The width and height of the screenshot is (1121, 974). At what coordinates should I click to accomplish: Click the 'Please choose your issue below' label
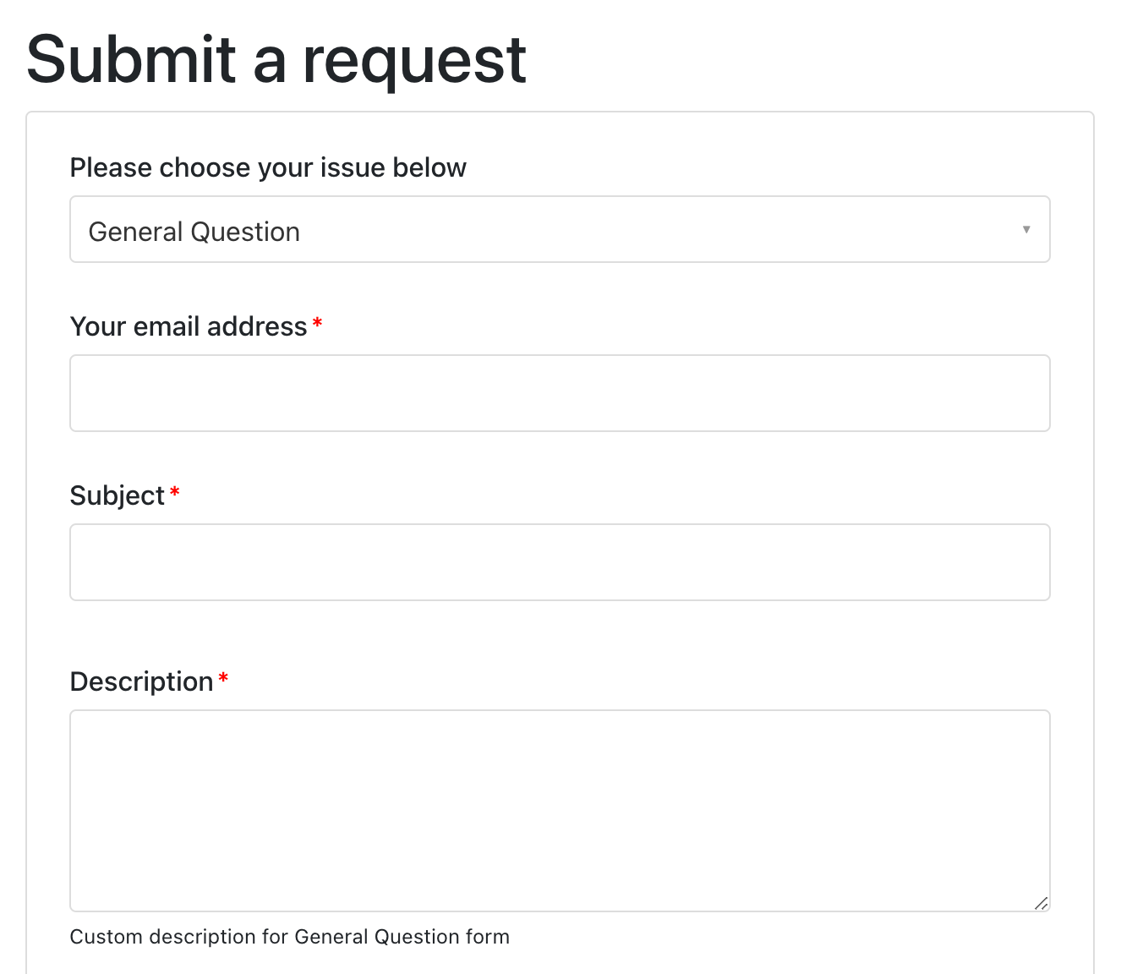coord(268,167)
